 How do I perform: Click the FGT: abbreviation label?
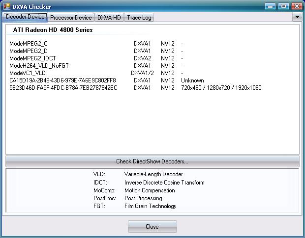tap(99, 206)
